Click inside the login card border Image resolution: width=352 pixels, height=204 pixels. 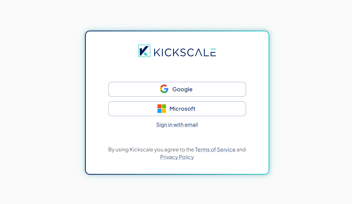tap(177, 70)
